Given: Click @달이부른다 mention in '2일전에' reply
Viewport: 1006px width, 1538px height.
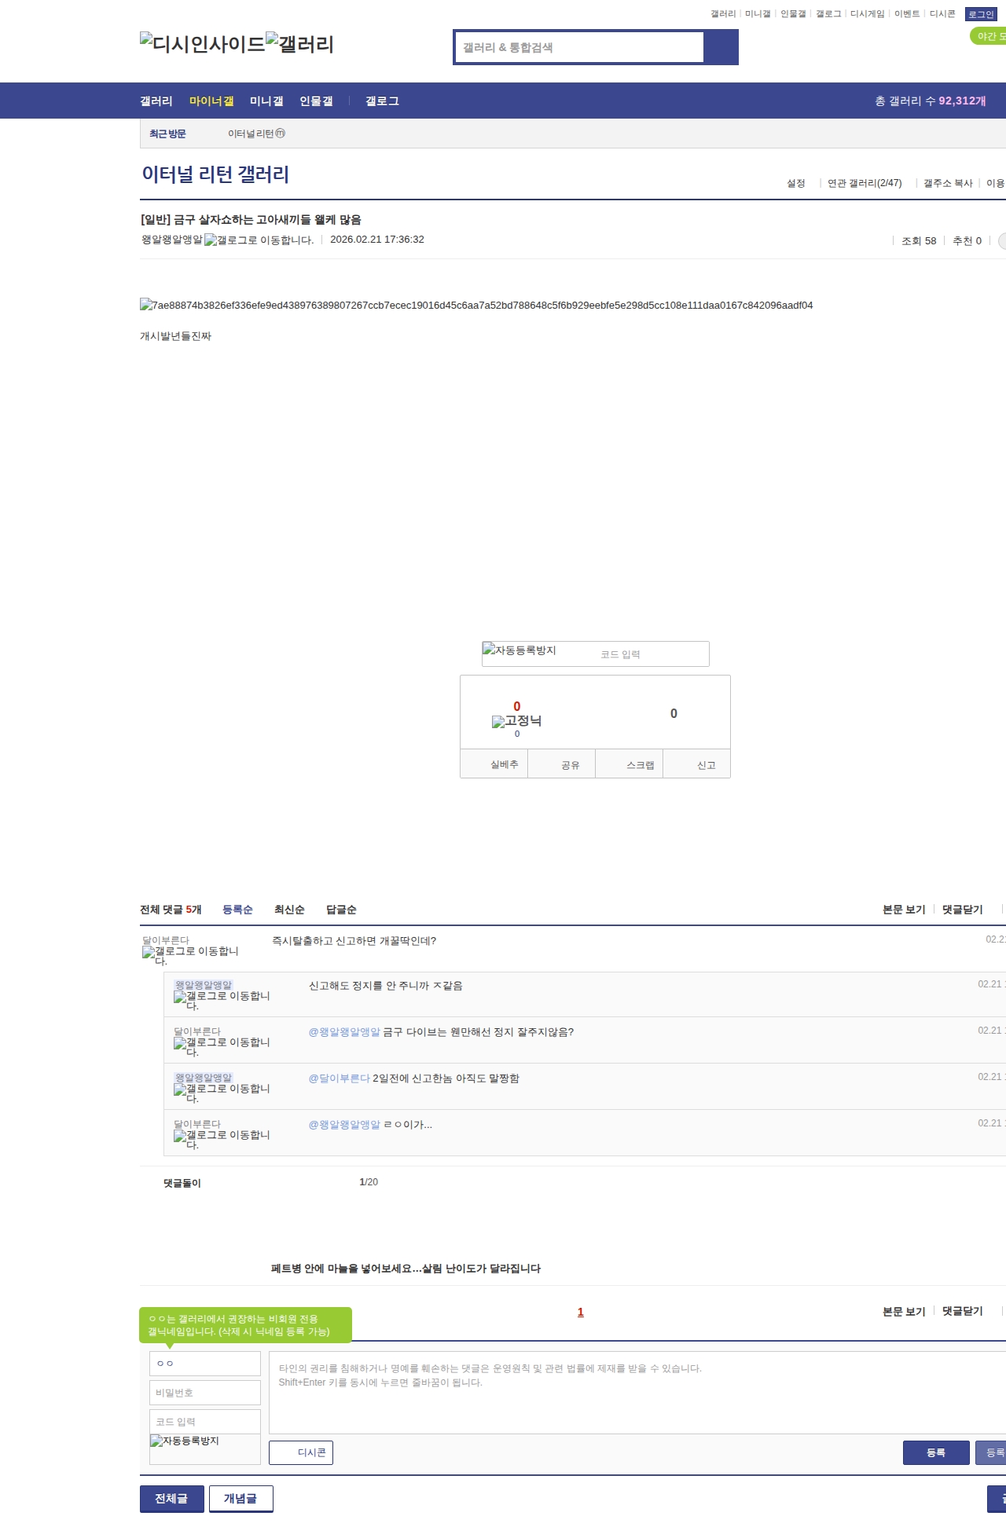Looking at the screenshot, I should (340, 1078).
